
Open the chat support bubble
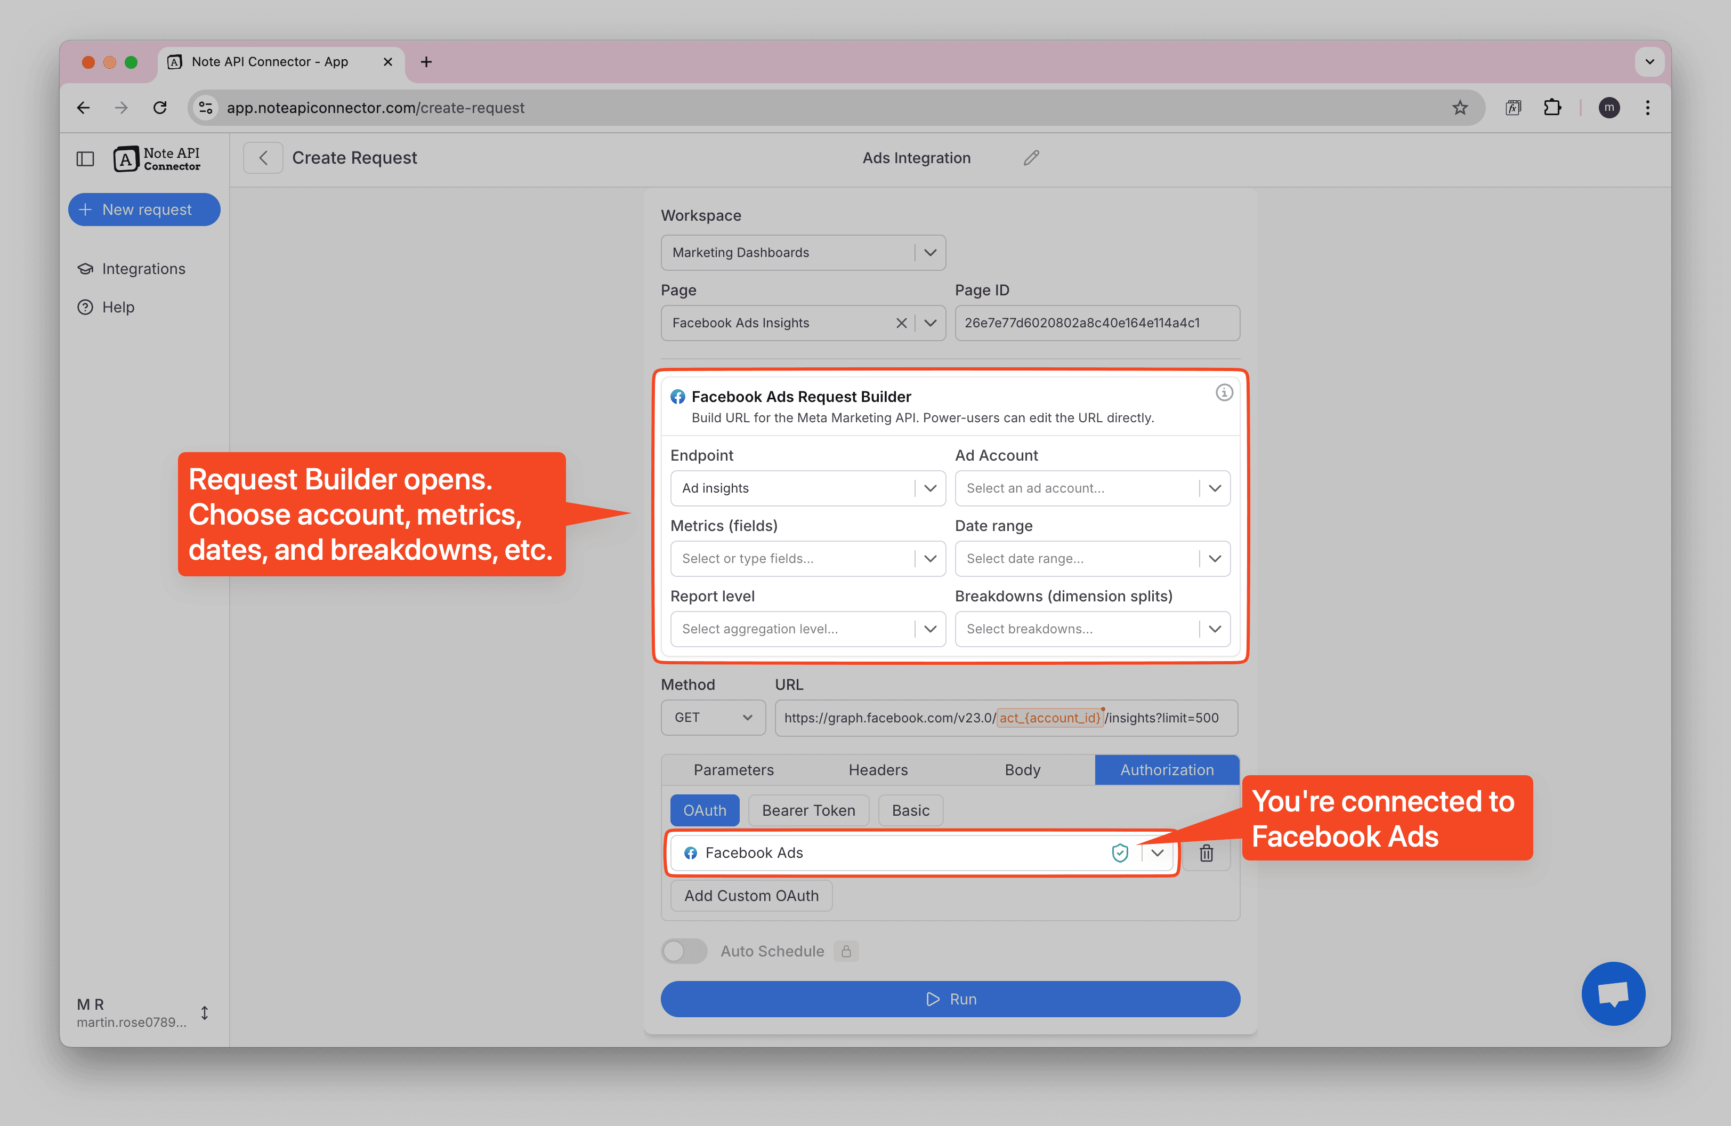1613,994
